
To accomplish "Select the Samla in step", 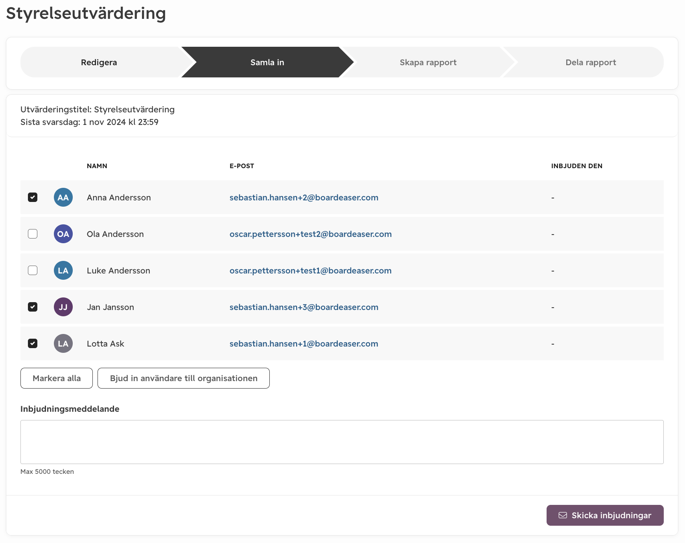I will click(267, 62).
